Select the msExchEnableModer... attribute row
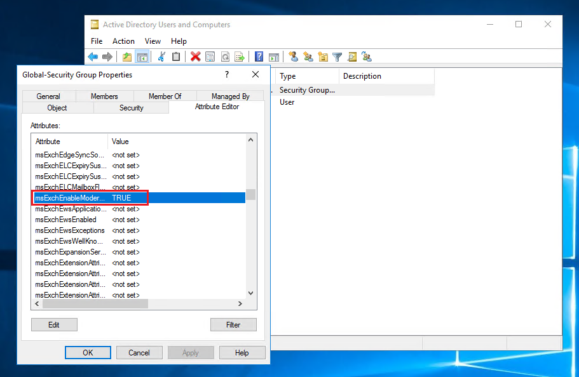This screenshot has height=377, width=579. tap(139, 198)
